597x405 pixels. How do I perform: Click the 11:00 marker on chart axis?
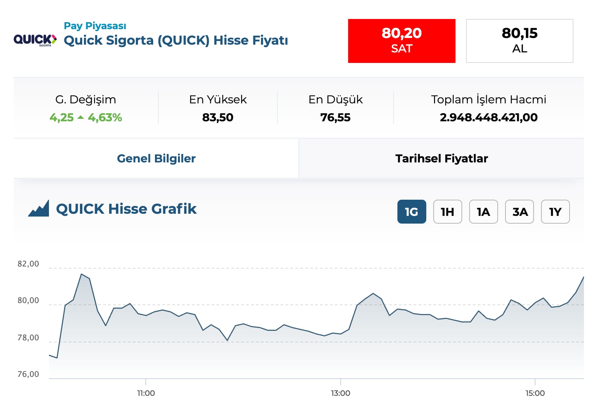(x=146, y=393)
